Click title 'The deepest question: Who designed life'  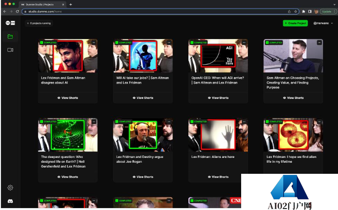click(63, 162)
